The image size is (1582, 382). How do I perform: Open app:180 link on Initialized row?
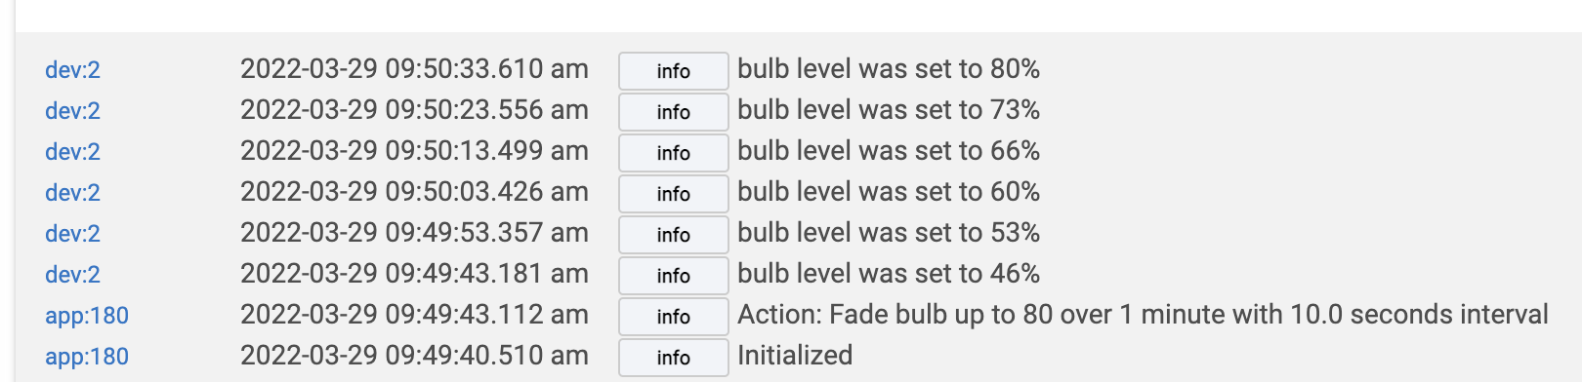point(87,357)
